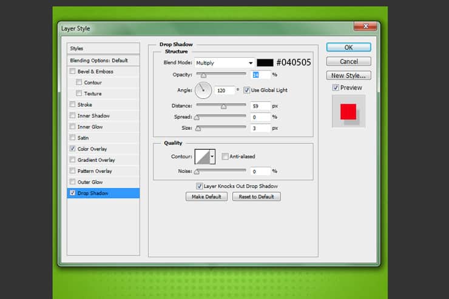Select the Styles list item
This screenshot has width=449, height=299.
103,49
